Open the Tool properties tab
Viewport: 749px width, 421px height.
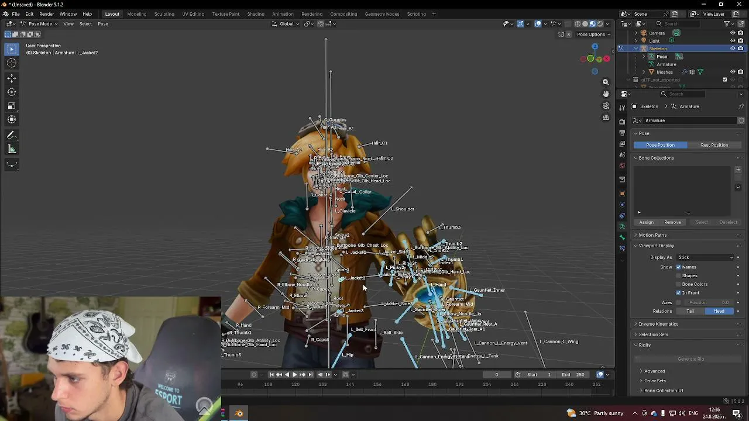(x=622, y=108)
